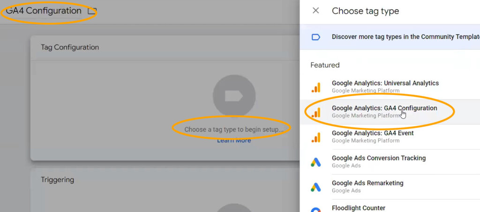480x212 pixels.
Task: Click the Choose tag type heading
Action: tap(365, 11)
